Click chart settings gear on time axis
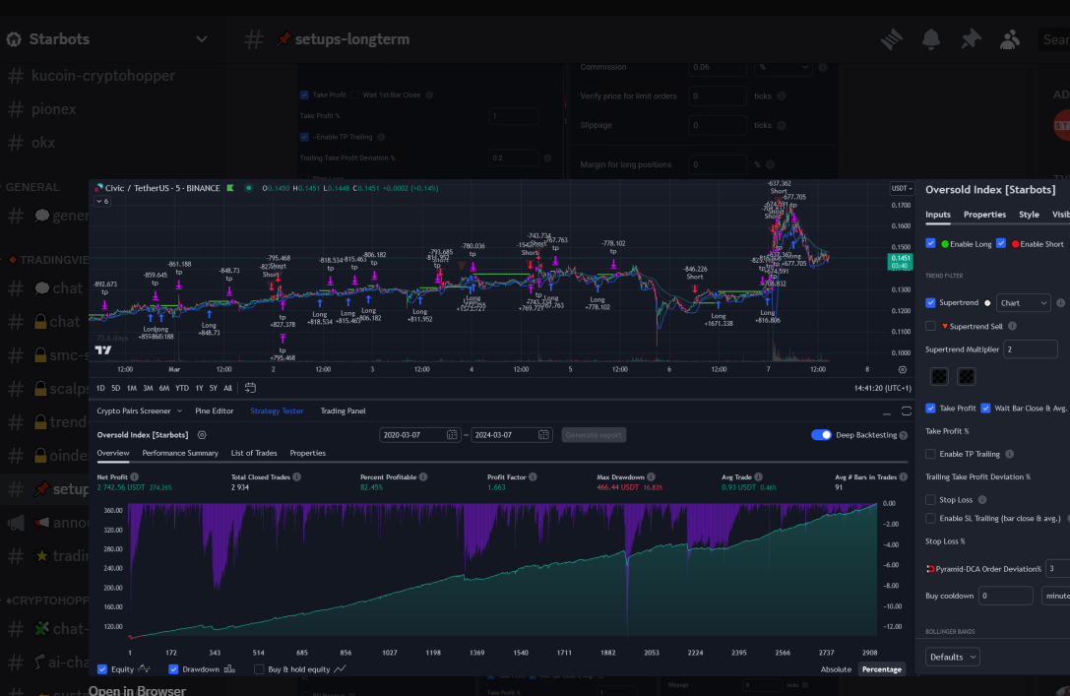Viewport: 1070px width, 696px height. 902,370
